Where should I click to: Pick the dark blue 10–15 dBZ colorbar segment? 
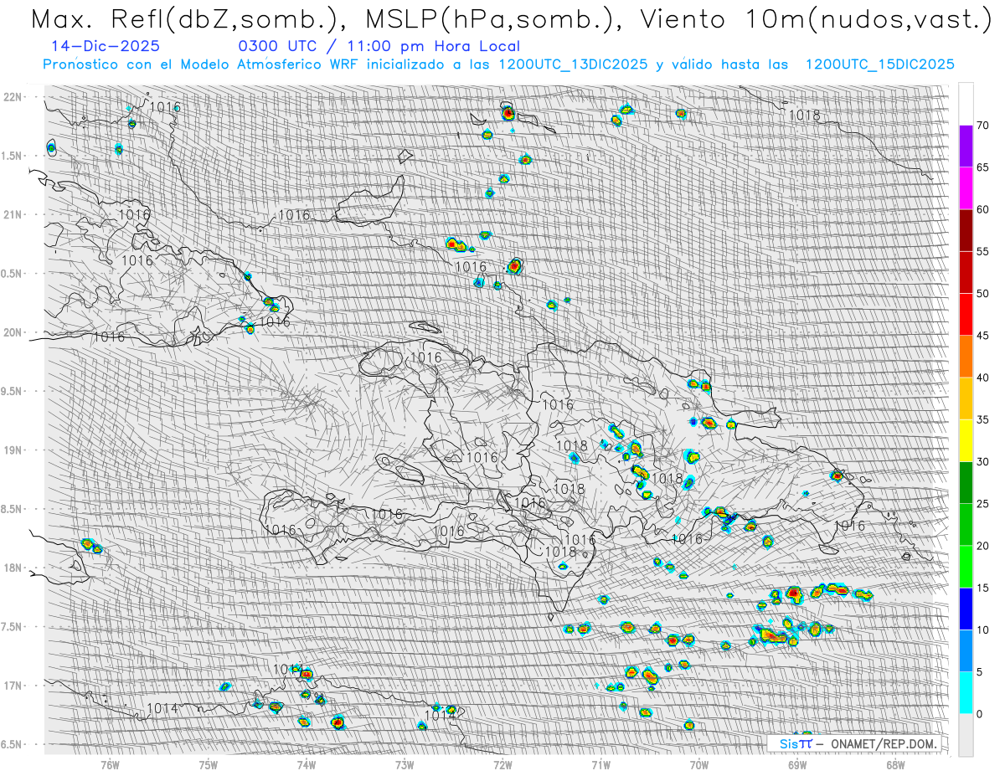tap(966, 609)
